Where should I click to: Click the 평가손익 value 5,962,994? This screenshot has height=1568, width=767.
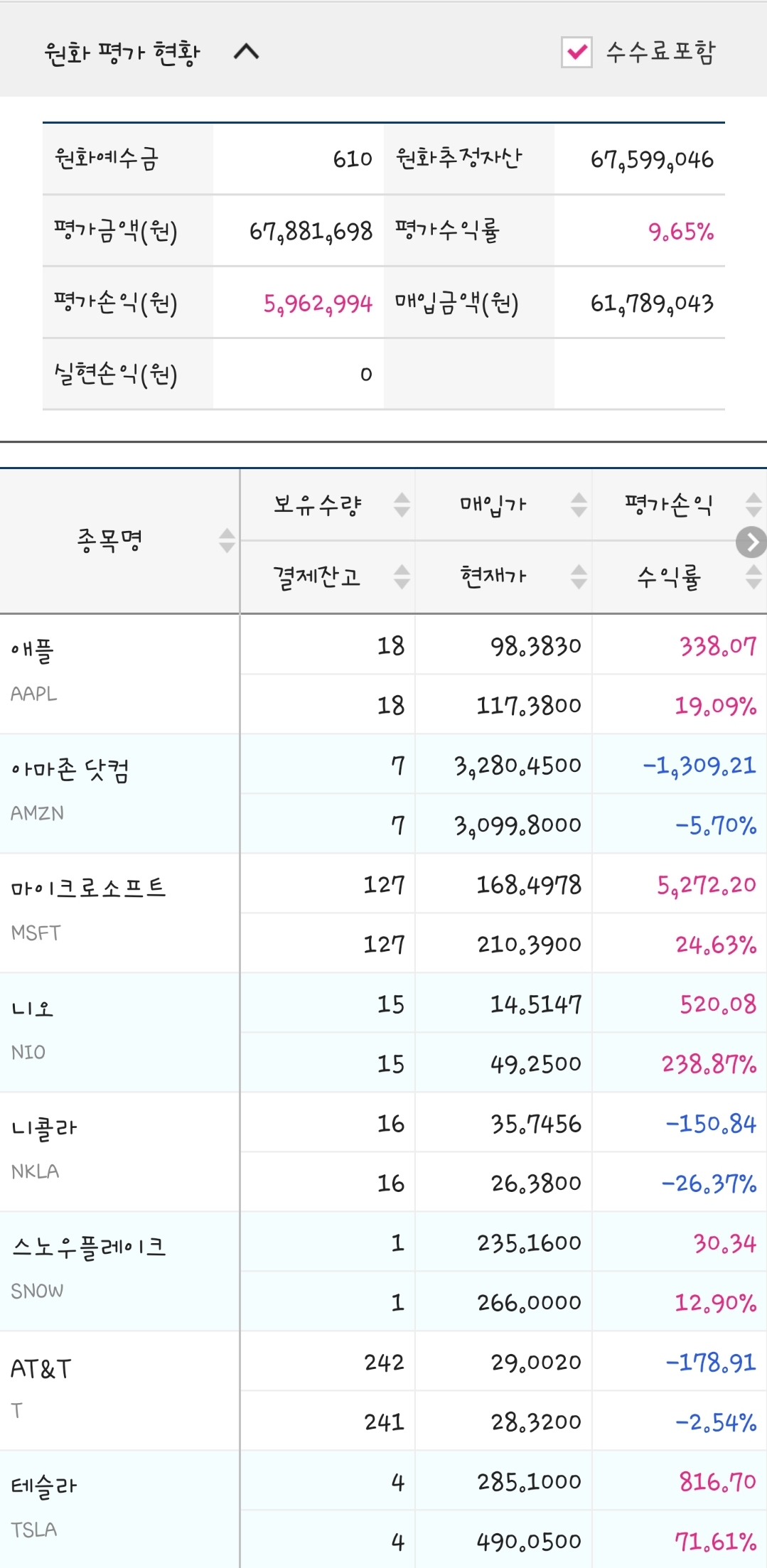click(x=318, y=304)
